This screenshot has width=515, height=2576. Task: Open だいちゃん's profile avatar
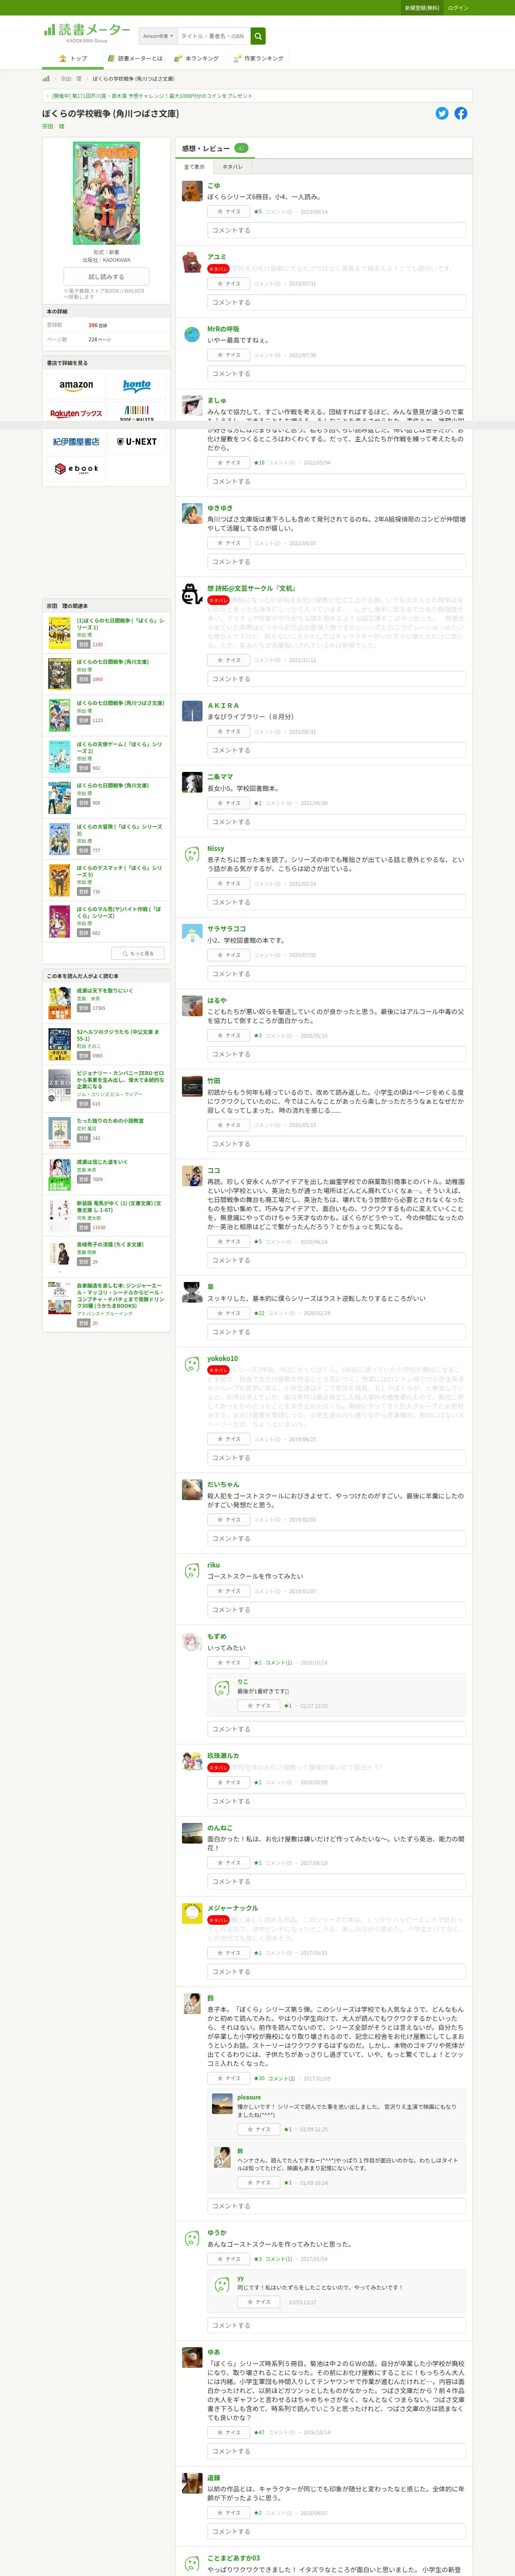click(192, 1490)
